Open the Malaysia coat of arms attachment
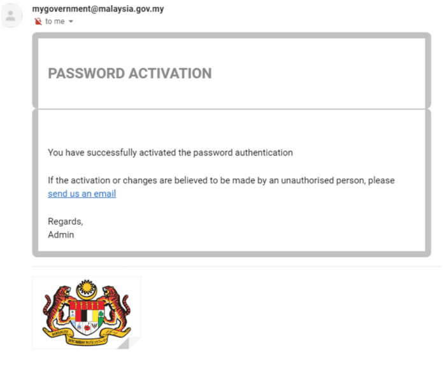 pos(87,313)
